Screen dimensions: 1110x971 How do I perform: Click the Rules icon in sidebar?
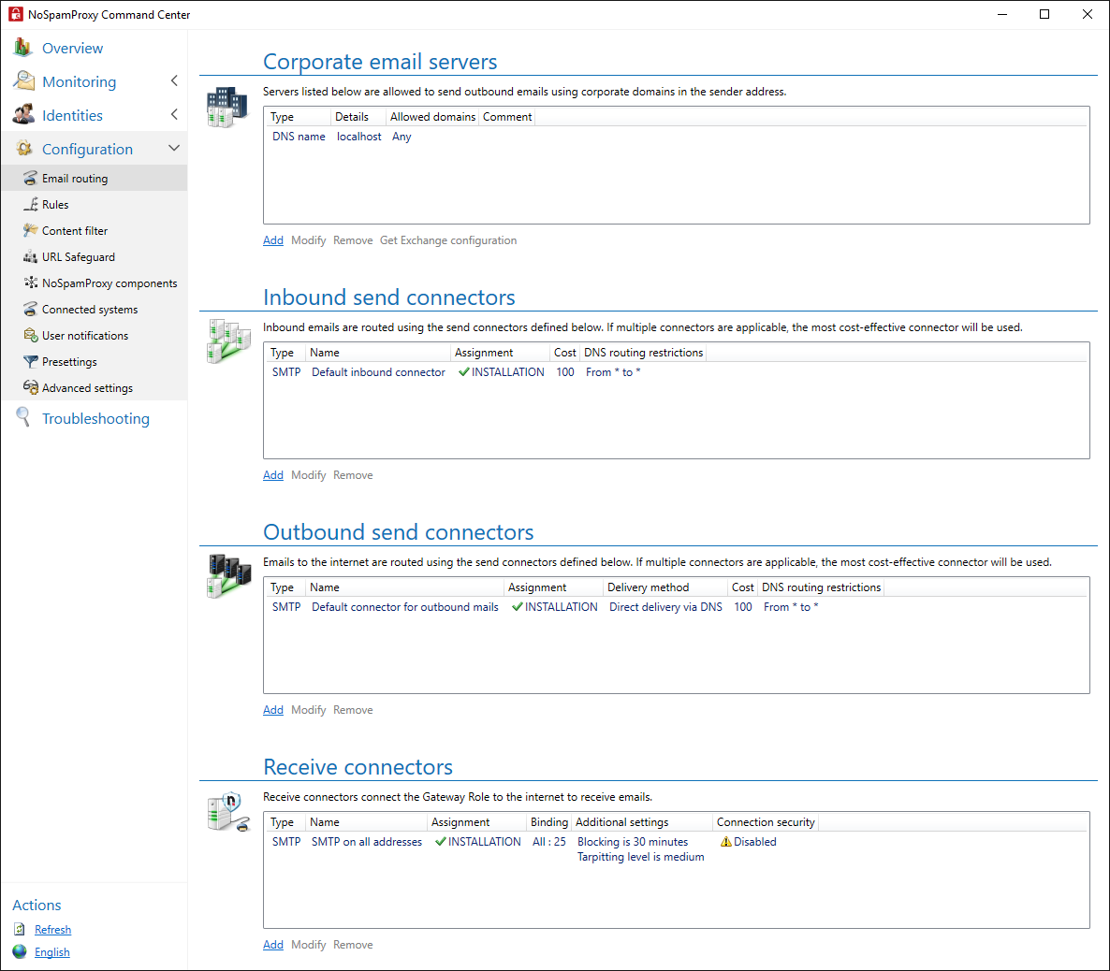pyautogui.click(x=31, y=204)
